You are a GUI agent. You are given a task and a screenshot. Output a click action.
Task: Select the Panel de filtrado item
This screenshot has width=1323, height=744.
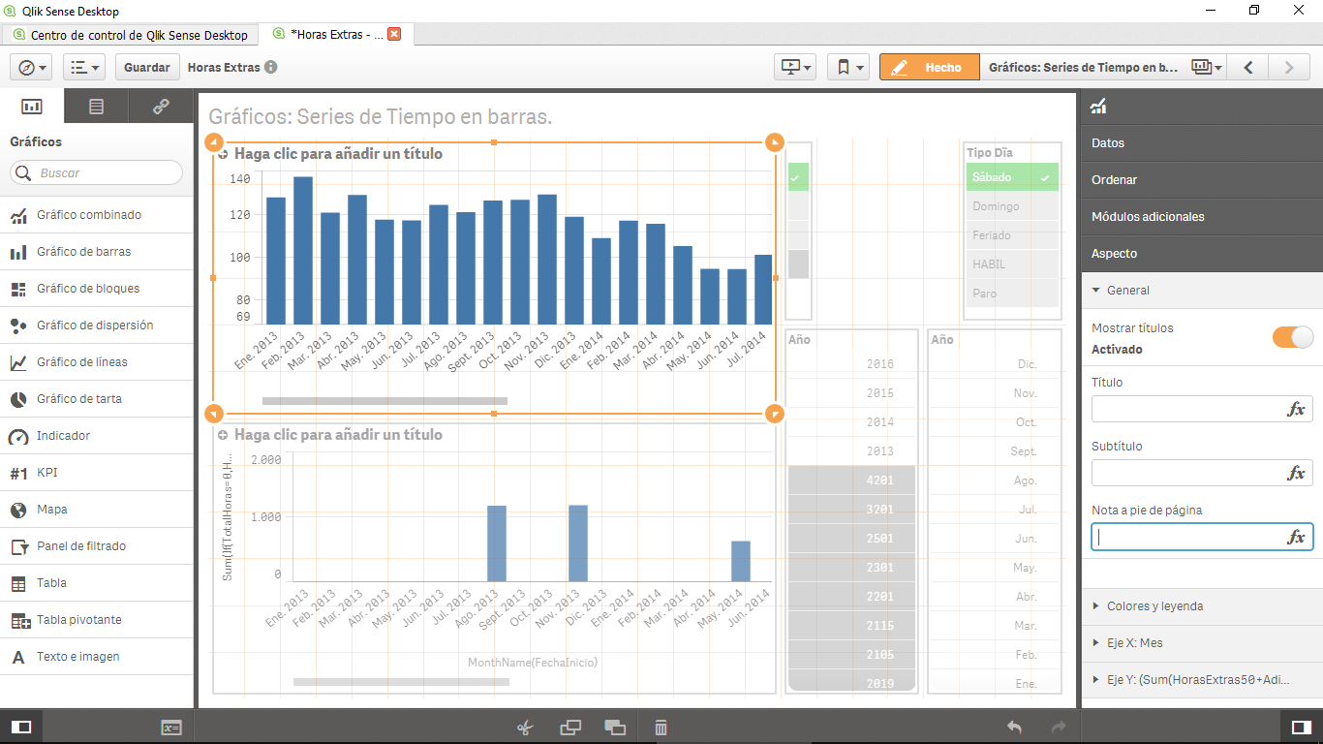97,546
